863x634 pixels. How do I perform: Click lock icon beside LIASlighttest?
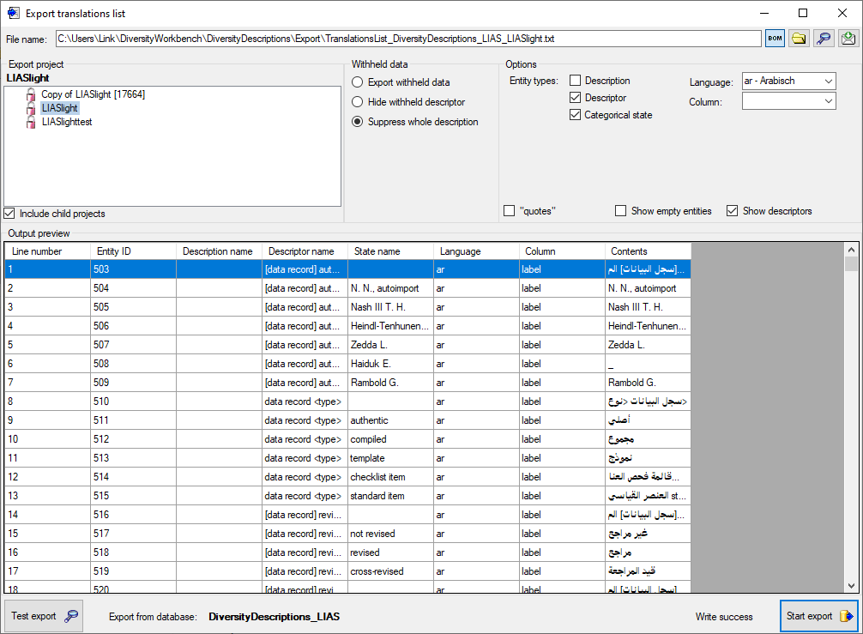click(31, 122)
